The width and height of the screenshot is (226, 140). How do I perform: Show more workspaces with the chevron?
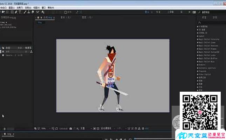[190, 12]
